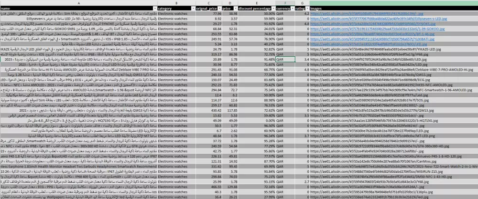Click the YIKAZE-LED.jpg image URL cell
The image size is (478, 199).
(x=393, y=49)
